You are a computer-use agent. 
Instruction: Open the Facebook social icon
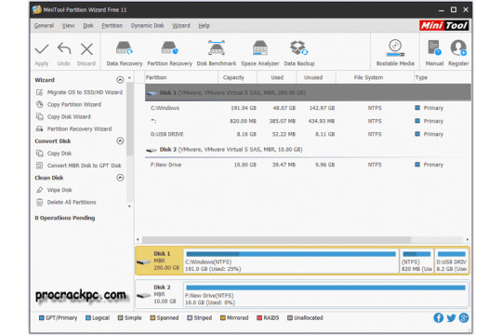[438, 317]
